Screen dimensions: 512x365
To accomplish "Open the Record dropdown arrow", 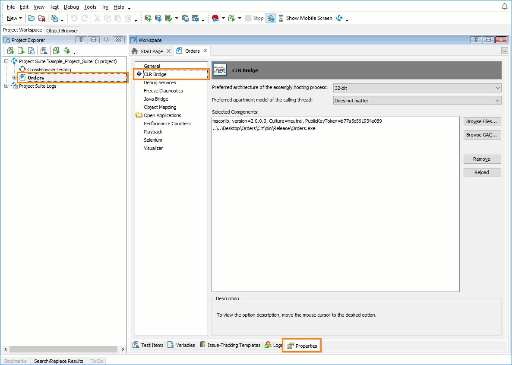I will [x=223, y=18].
